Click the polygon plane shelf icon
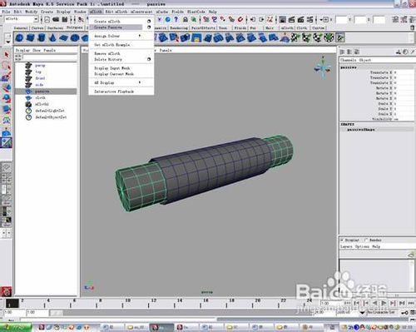This screenshot has height=332, width=416. 63,37
